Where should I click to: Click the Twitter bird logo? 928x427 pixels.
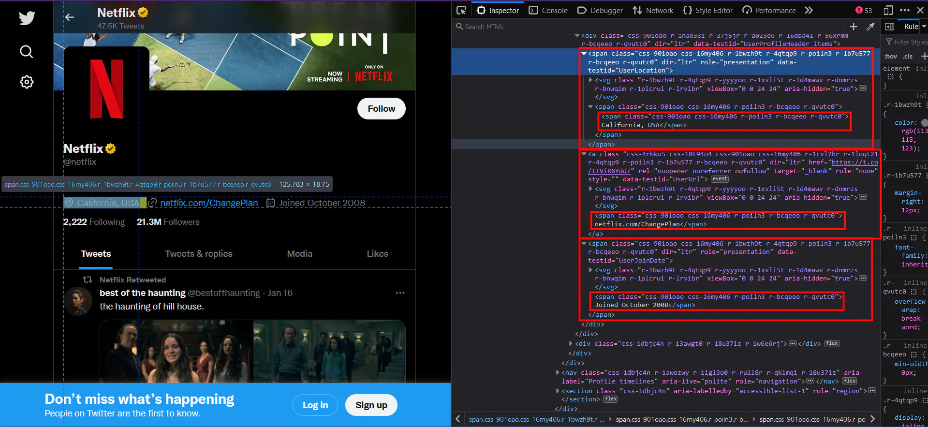(27, 18)
